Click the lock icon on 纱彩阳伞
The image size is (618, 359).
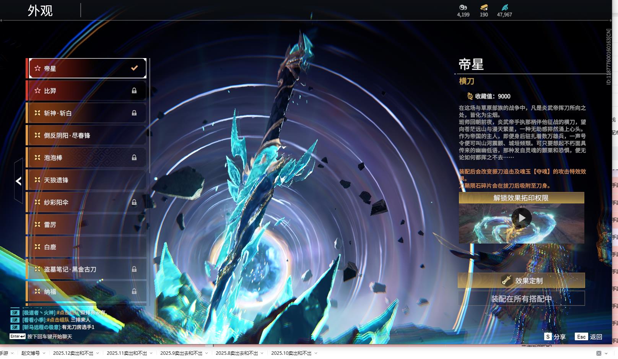(x=134, y=202)
